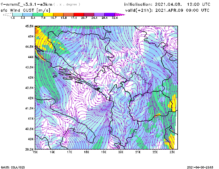Click the red 17.1–20.7 legend swatch
The image size is (219, 169).
[79, 14]
